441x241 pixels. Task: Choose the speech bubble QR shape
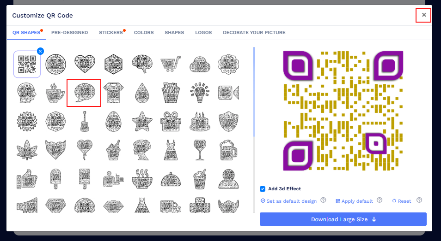[x=84, y=93]
